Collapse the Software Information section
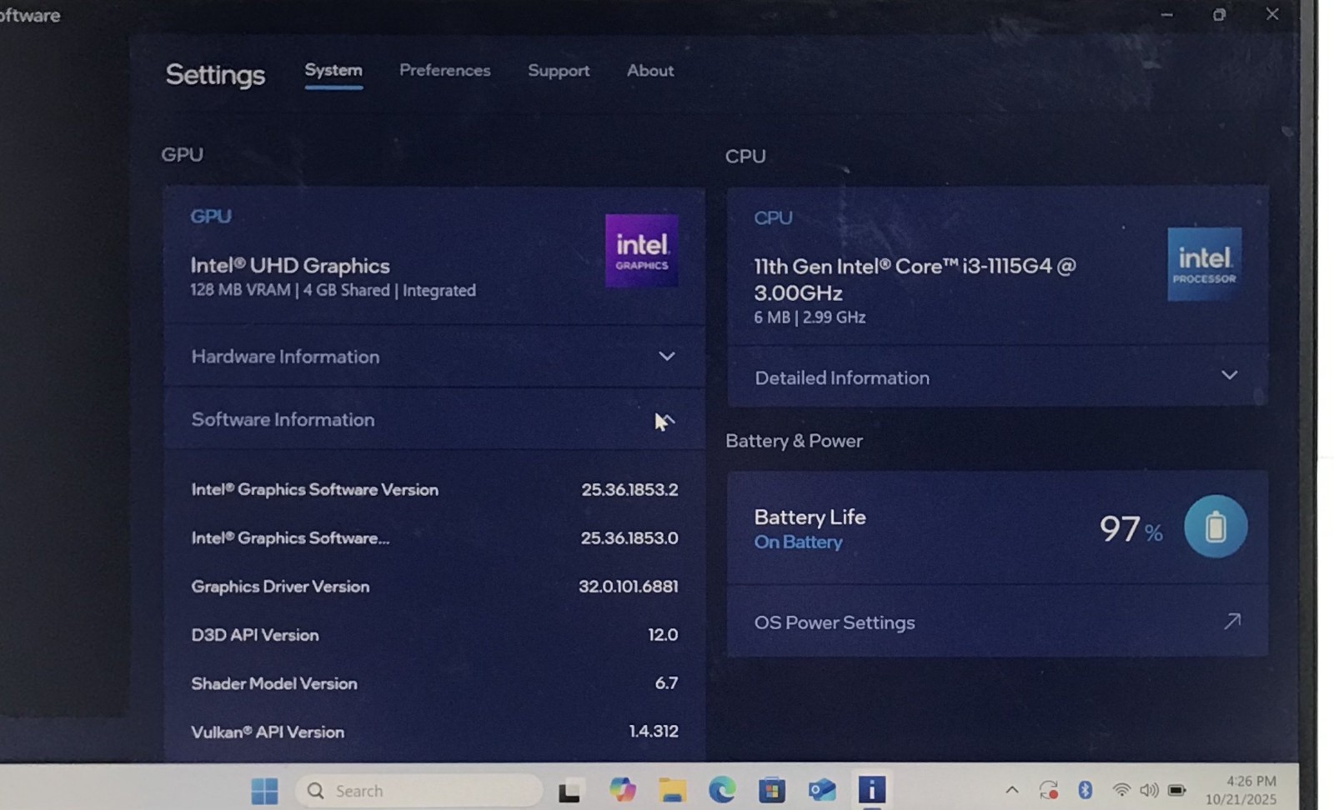The image size is (1334, 810). point(434,420)
